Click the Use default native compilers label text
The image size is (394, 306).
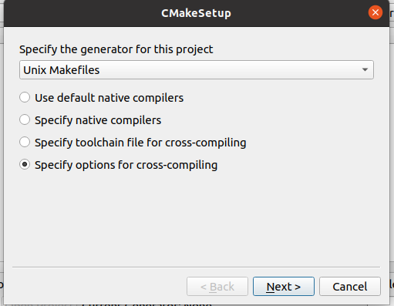pos(109,98)
